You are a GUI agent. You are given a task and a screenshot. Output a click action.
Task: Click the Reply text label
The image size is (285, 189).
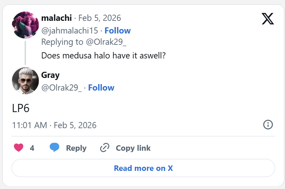click(76, 148)
